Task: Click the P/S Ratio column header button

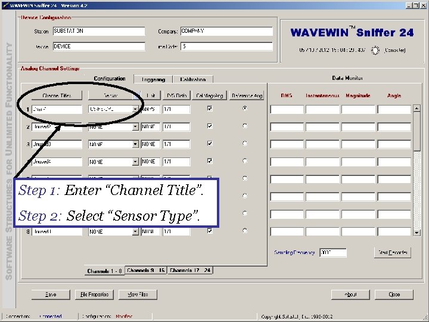Action: tap(176, 95)
